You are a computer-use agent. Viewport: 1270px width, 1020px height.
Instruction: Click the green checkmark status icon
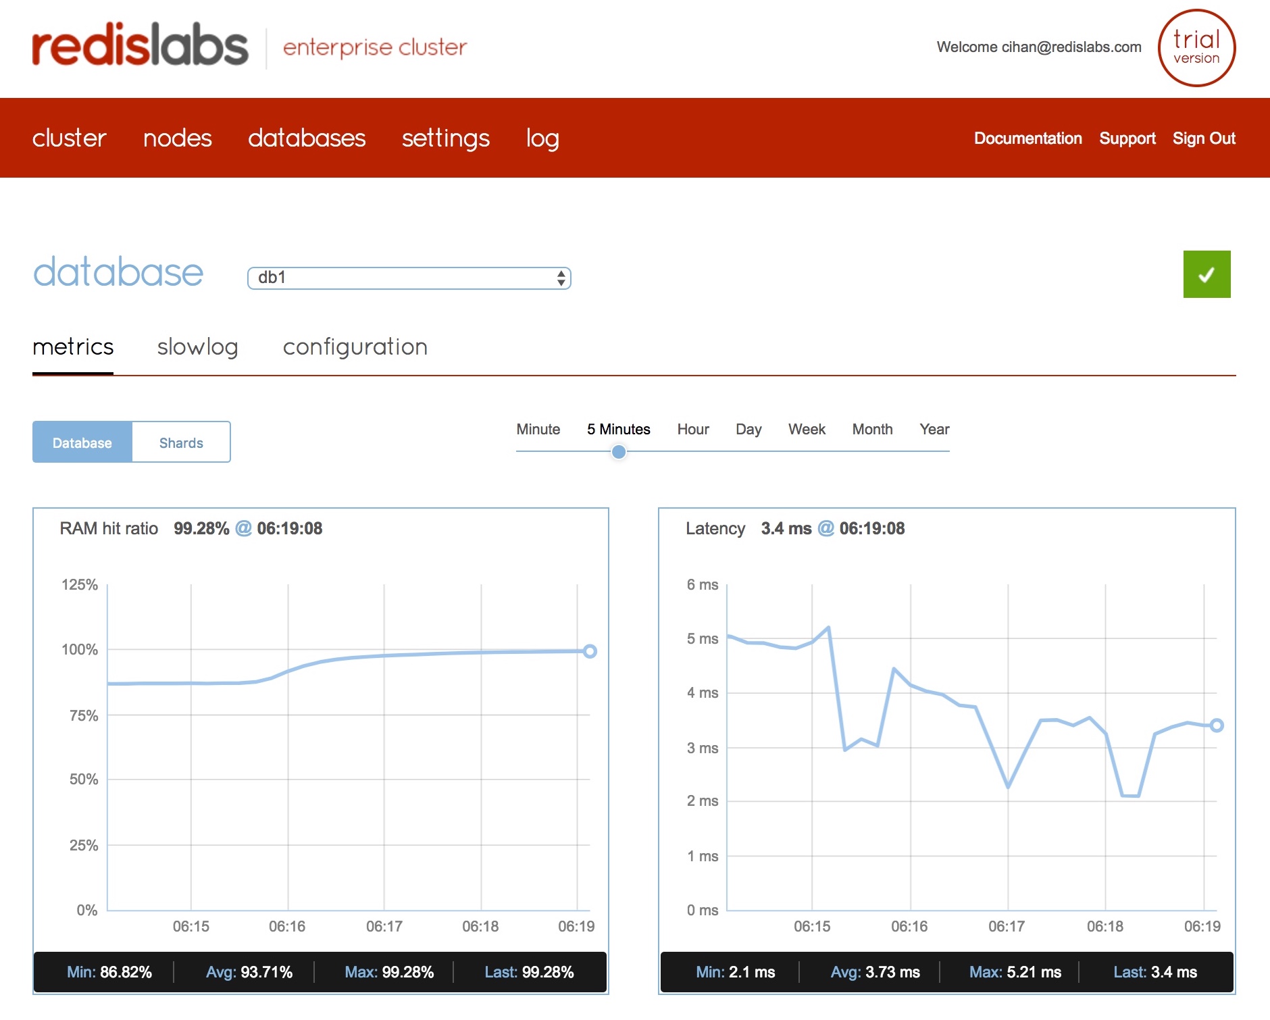tap(1206, 274)
